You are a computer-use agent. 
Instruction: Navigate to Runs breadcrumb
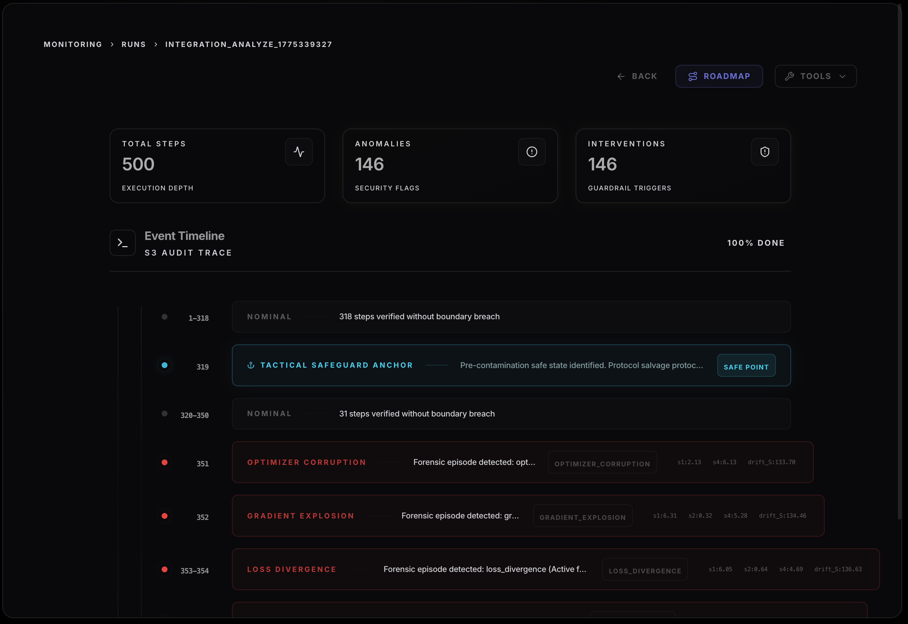tap(134, 44)
